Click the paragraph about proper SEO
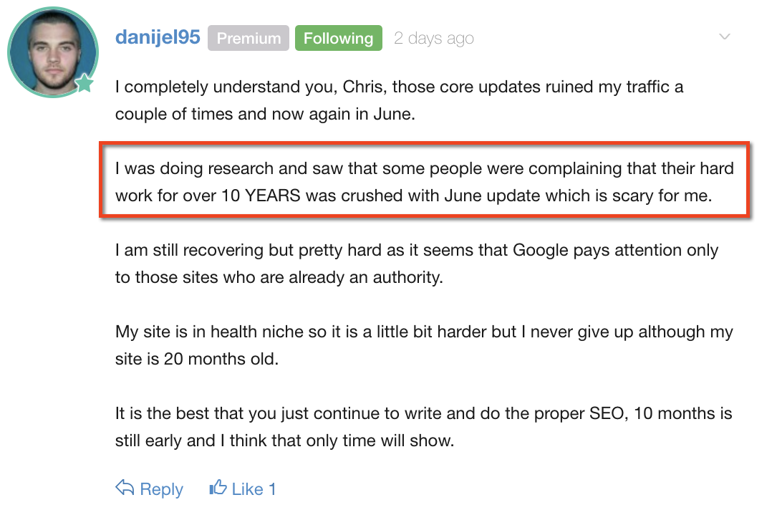Viewport: 772px width, 510px height. (x=424, y=427)
